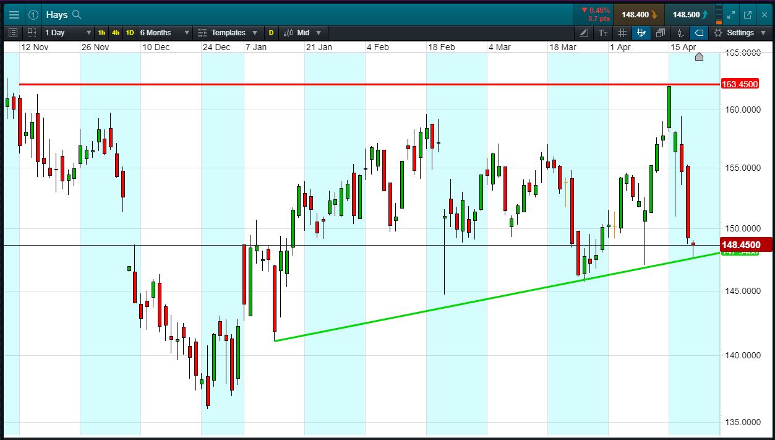
Task: Click the sell price 148.400 button
Action: point(639,14)
